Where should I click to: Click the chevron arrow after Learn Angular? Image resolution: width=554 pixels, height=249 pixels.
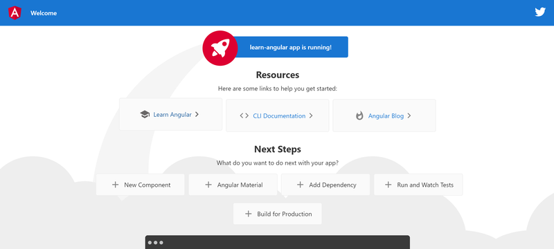[197, 114]
